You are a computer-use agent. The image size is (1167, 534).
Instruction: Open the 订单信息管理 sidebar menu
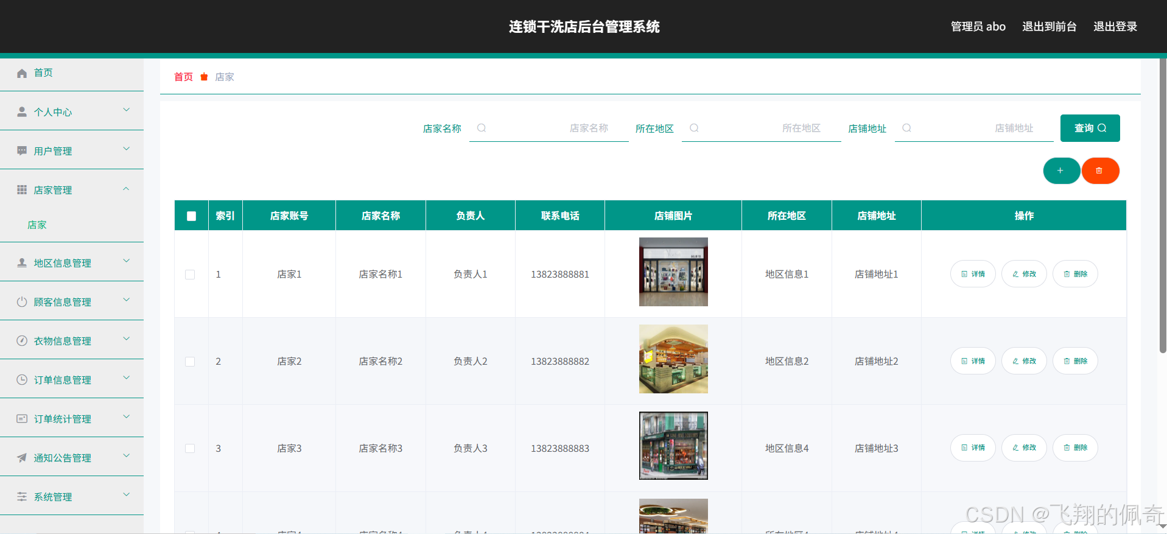72,380
